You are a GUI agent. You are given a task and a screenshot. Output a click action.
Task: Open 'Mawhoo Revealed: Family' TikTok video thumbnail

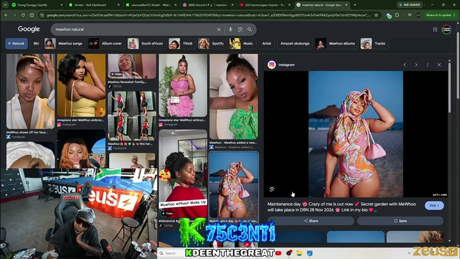tap(132, 67)
